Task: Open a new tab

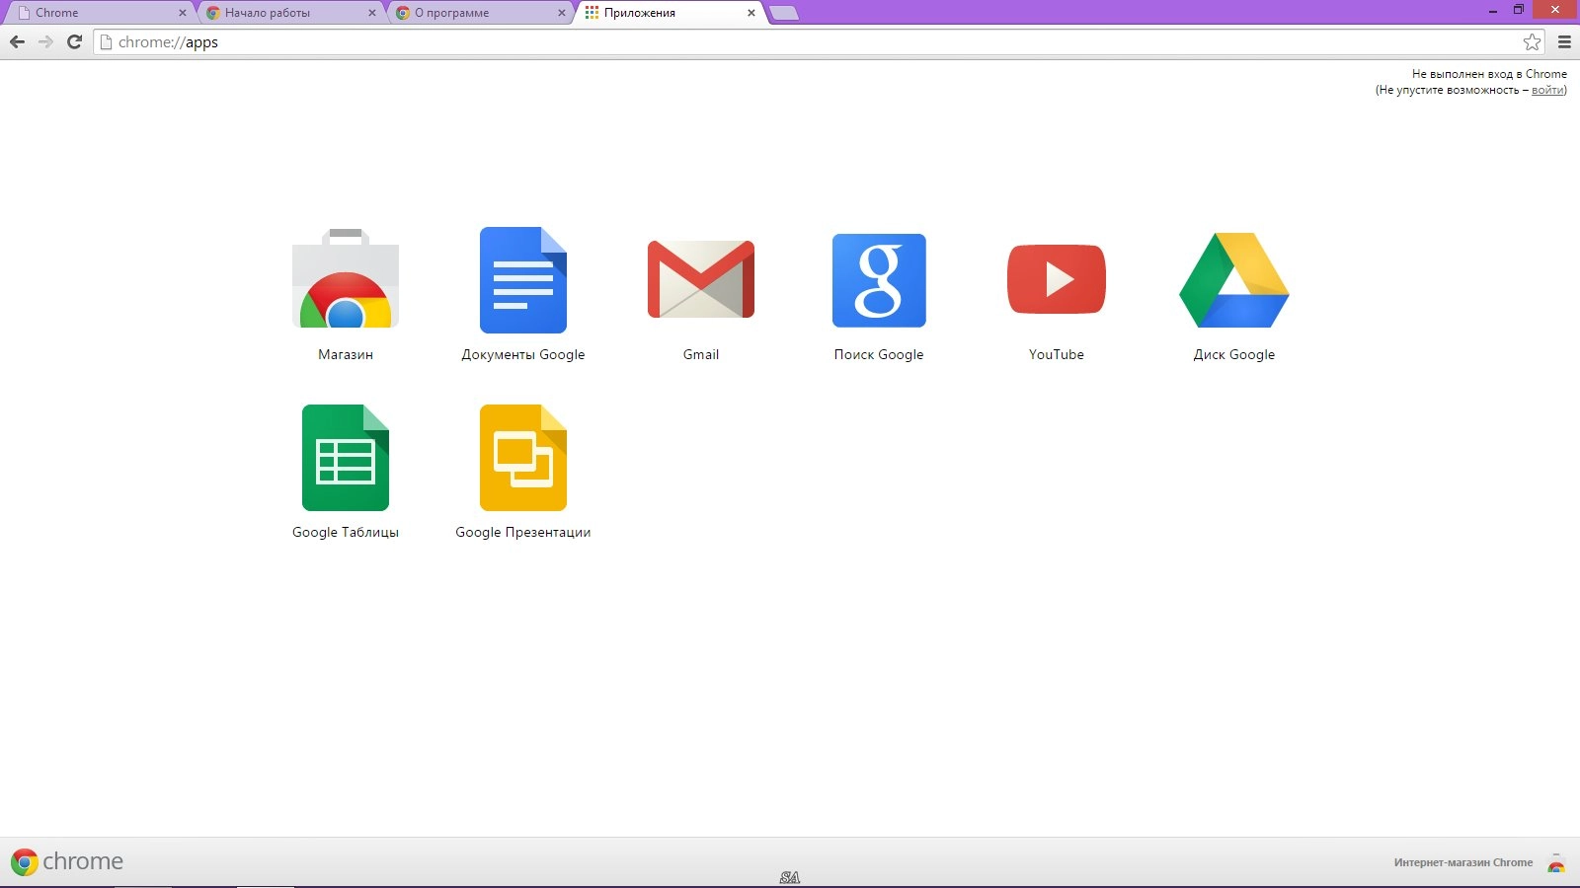Action: point(784,13)
